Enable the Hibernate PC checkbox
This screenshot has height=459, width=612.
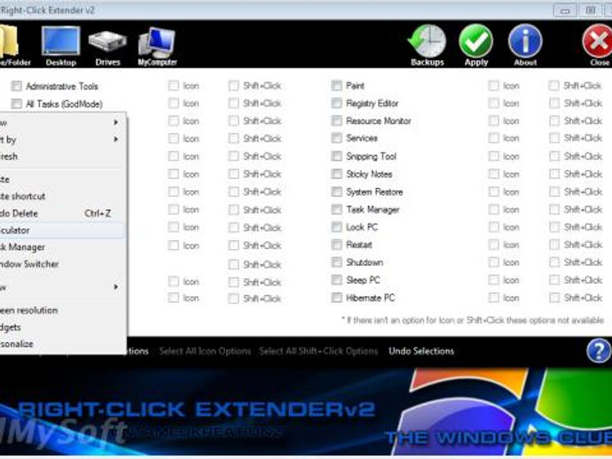coord(336,298)
